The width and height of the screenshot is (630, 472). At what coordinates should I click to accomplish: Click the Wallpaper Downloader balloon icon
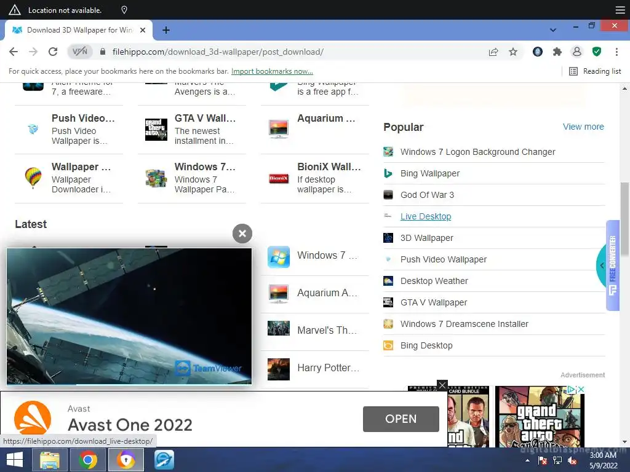coord(33,178)
